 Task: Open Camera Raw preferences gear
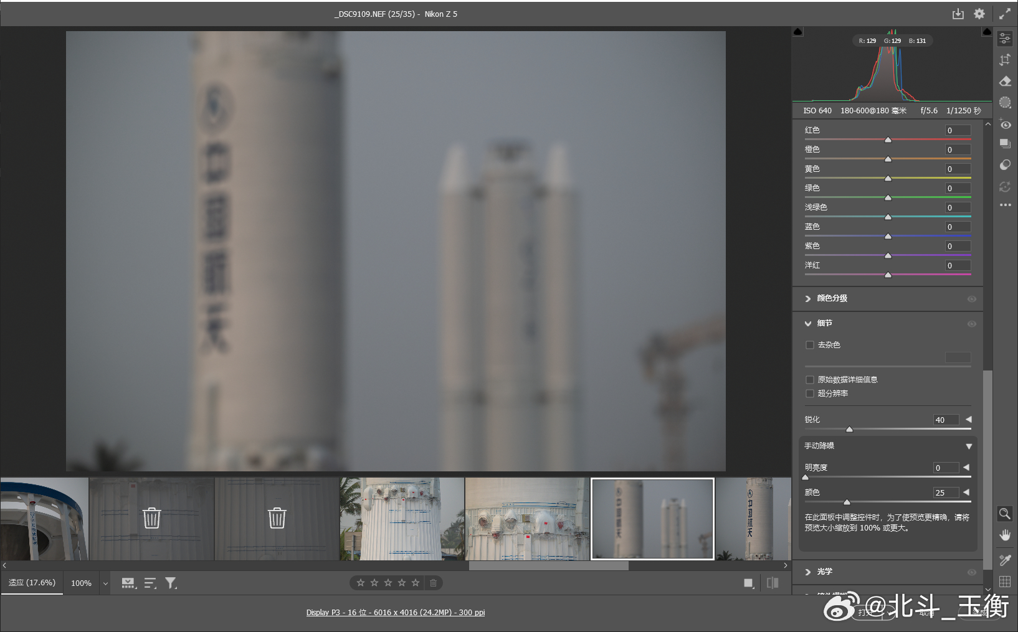coord(979,14)
